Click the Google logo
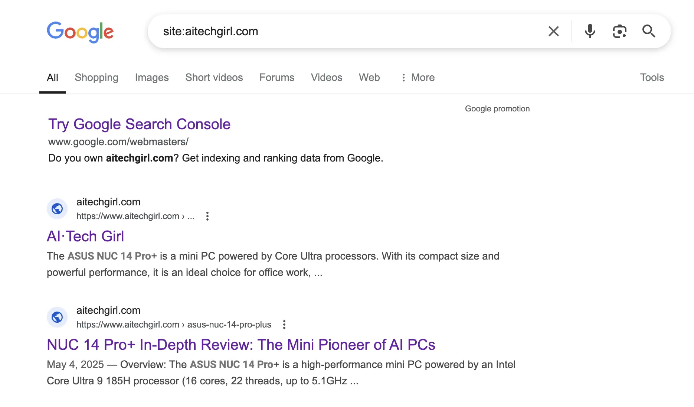694x407 pixels. pyautogui.click(x=80, y=32)
